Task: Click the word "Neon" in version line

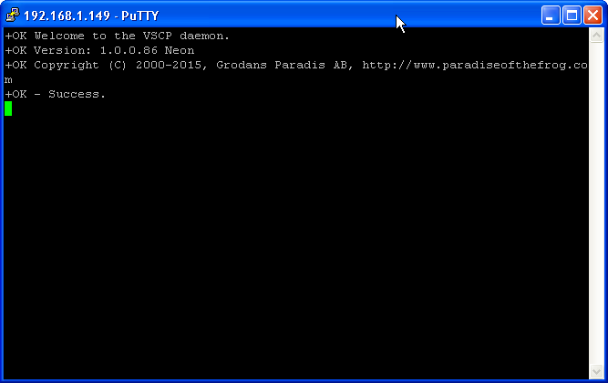Action: click(x=180, y=50)
